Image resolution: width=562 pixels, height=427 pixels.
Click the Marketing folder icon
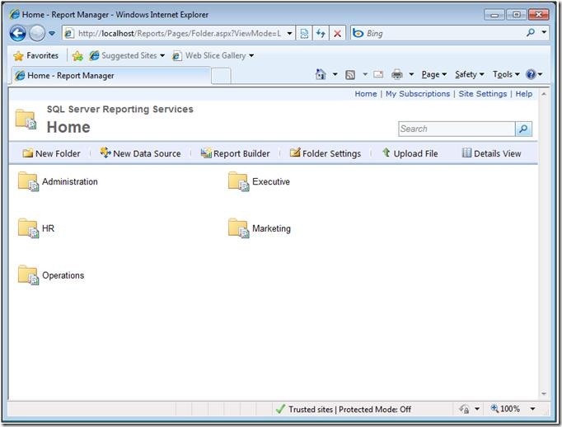pos(238,228)
